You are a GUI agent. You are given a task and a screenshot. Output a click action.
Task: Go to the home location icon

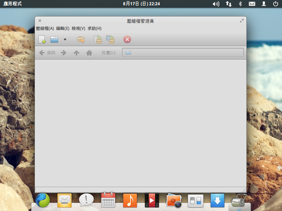[89, 53]
